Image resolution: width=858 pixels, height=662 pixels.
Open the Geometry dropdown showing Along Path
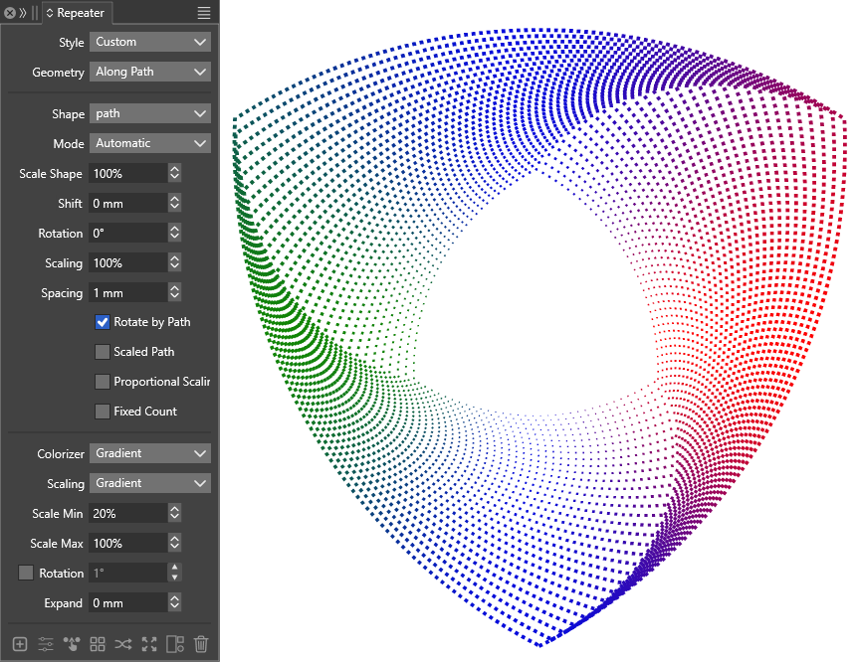[x=150, y=72]
